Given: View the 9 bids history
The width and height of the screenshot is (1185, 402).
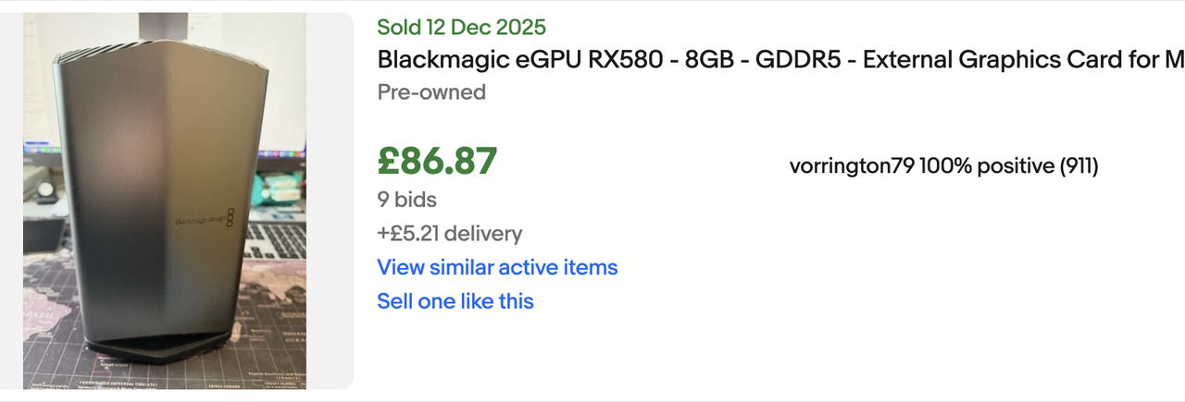Looking at the screenshot, I should click(x=406, y=199).
